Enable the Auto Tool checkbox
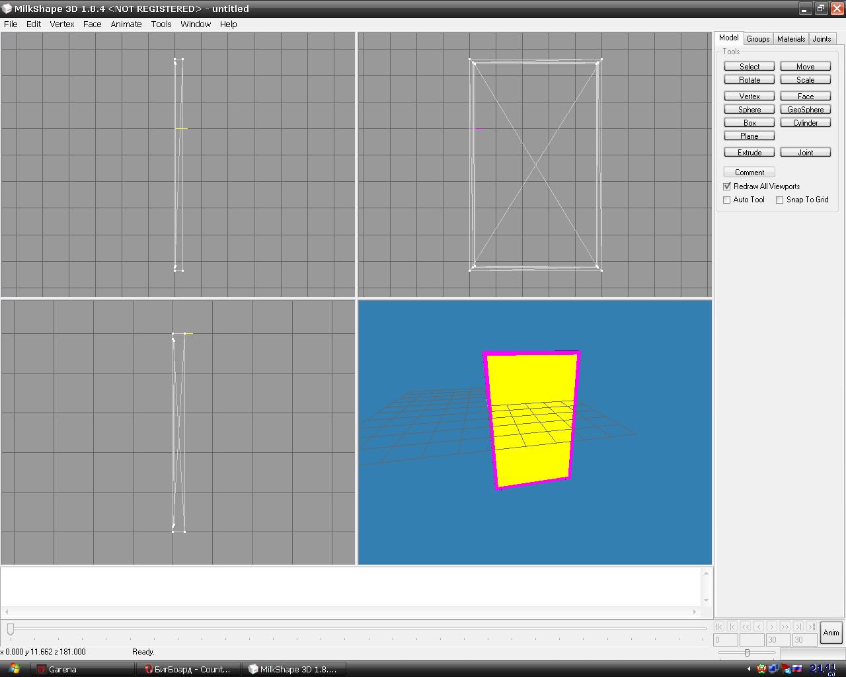This screenshot has height=677, width=846. tap(727, 200)
